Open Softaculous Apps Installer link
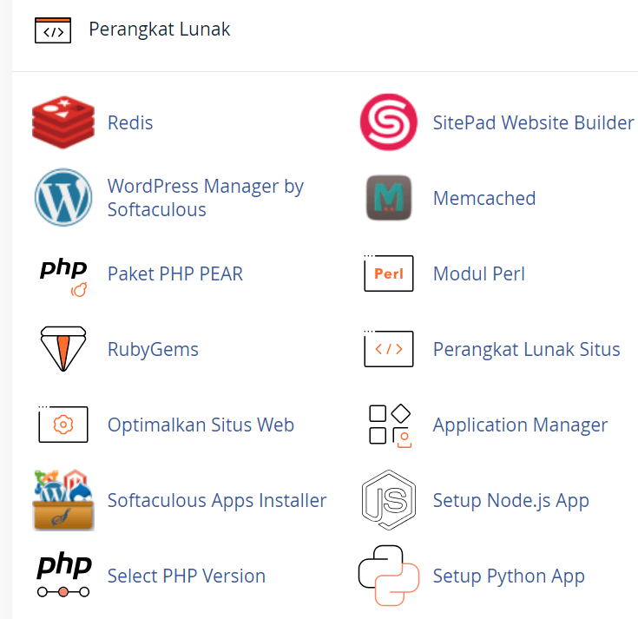638x619 pixels. coord(217,501)
